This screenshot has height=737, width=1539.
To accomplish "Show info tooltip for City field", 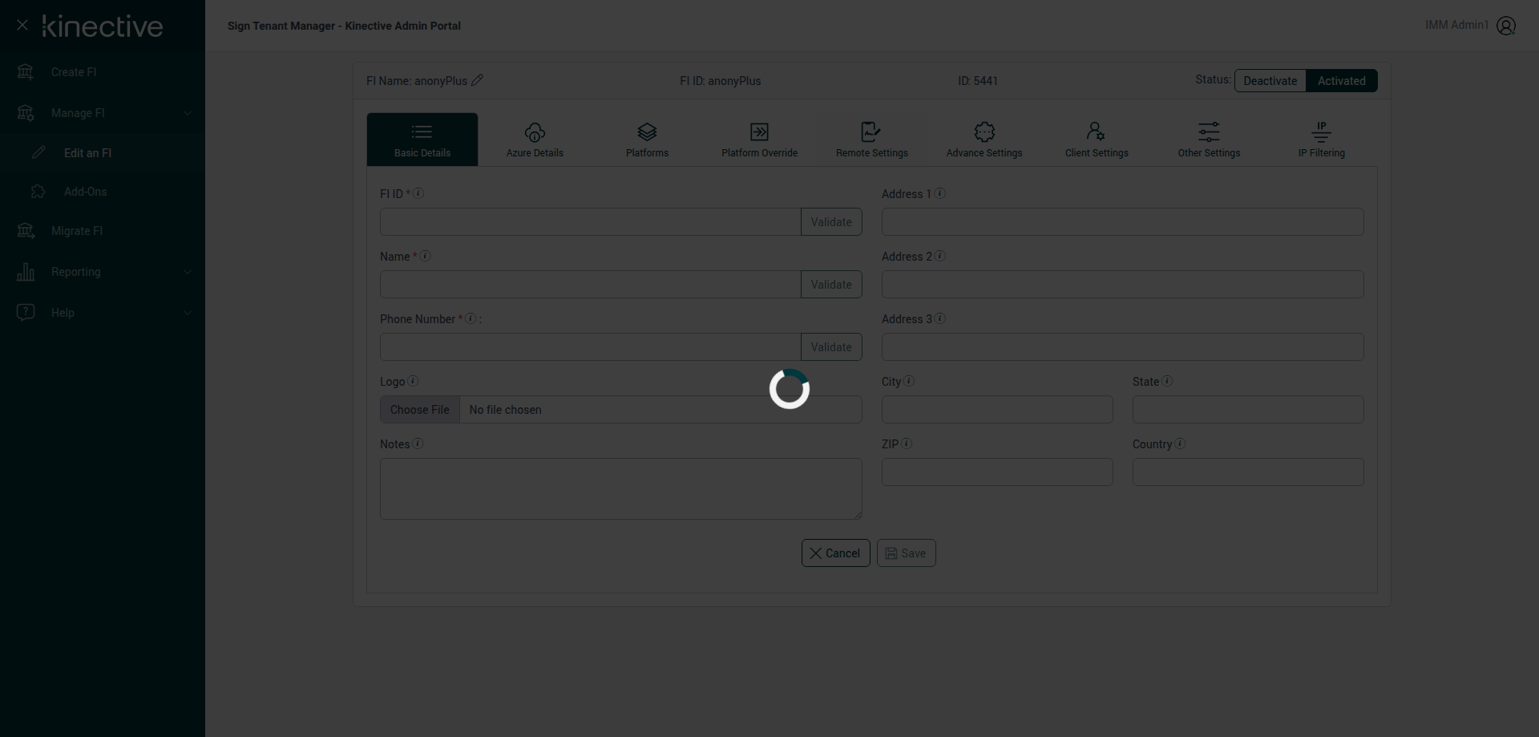I will click(x=909, y=381).
